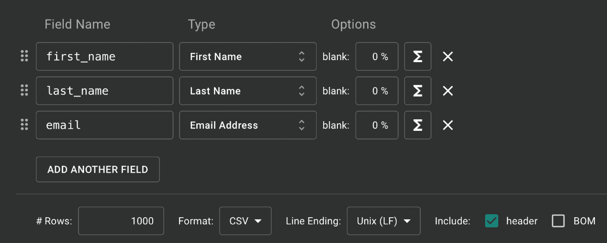Remove the first_name field
The width and height of the screenshot is (607, 243).
448,57
